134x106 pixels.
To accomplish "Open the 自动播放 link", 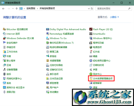I will [x=54, y=92].
